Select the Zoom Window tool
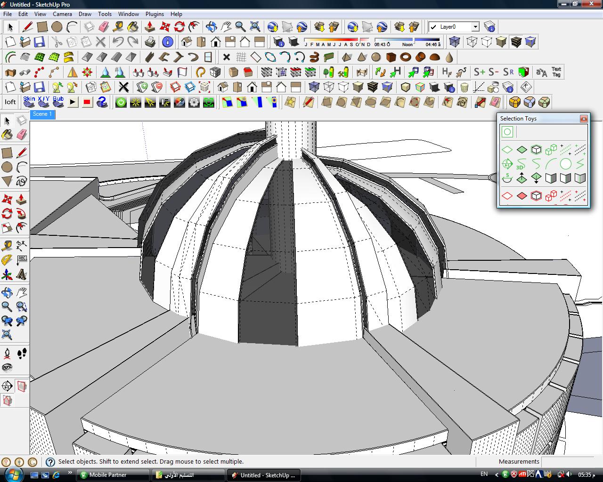This screenshot has width=603, height=482. point(21,307)
